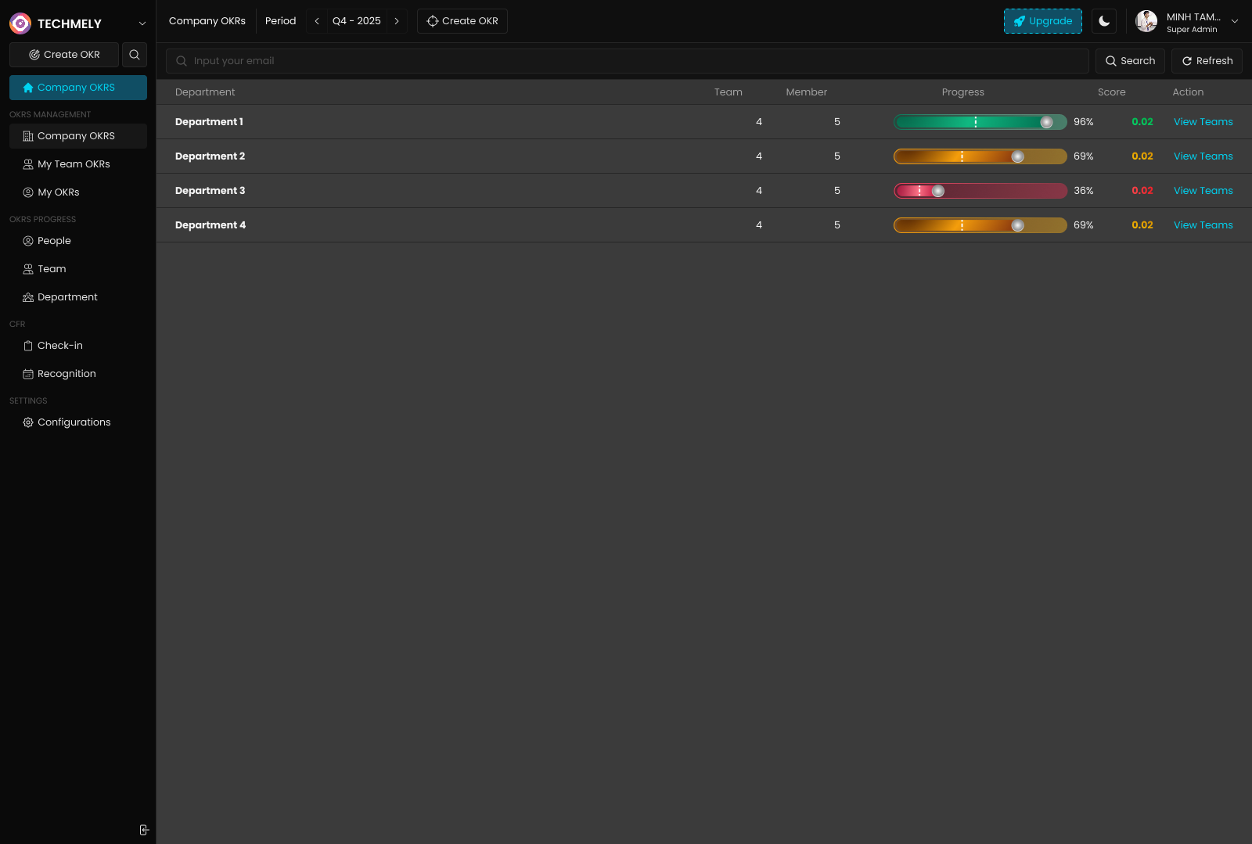The height and width of the screenshot is (844, 1252).
Task: Click the user avatar picture
Action: click(1146, 21)
